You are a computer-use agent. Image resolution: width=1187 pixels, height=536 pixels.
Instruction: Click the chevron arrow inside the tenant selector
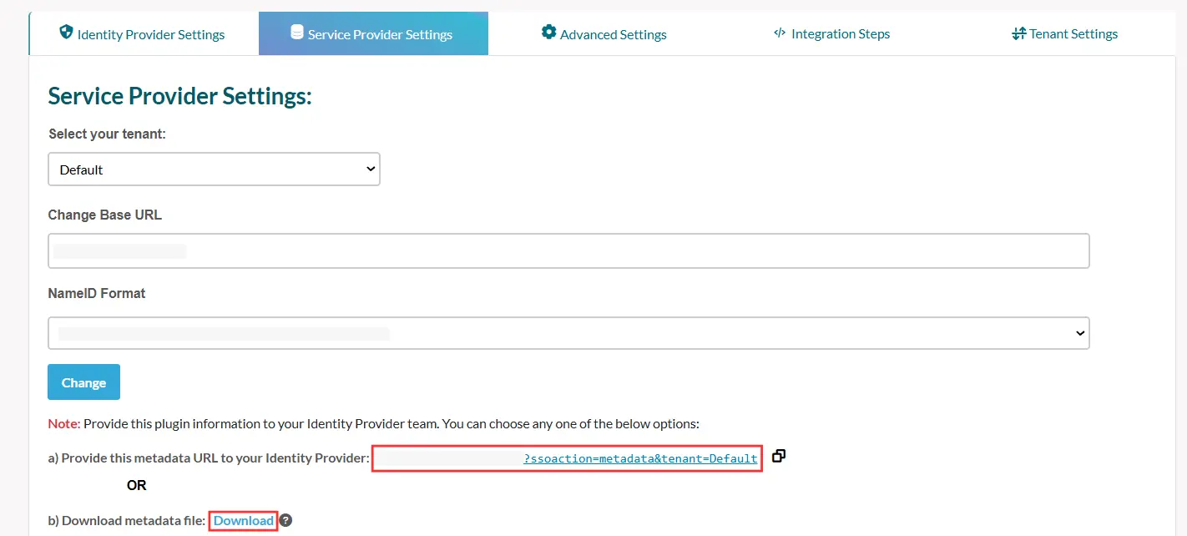[x=370, y=169]
